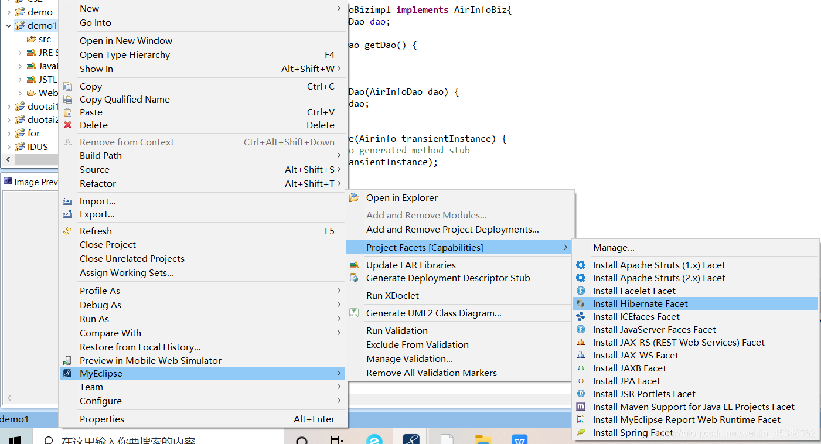821x444 pixels.
Task: Click the JAXB Facet icon
Action: 581,368
